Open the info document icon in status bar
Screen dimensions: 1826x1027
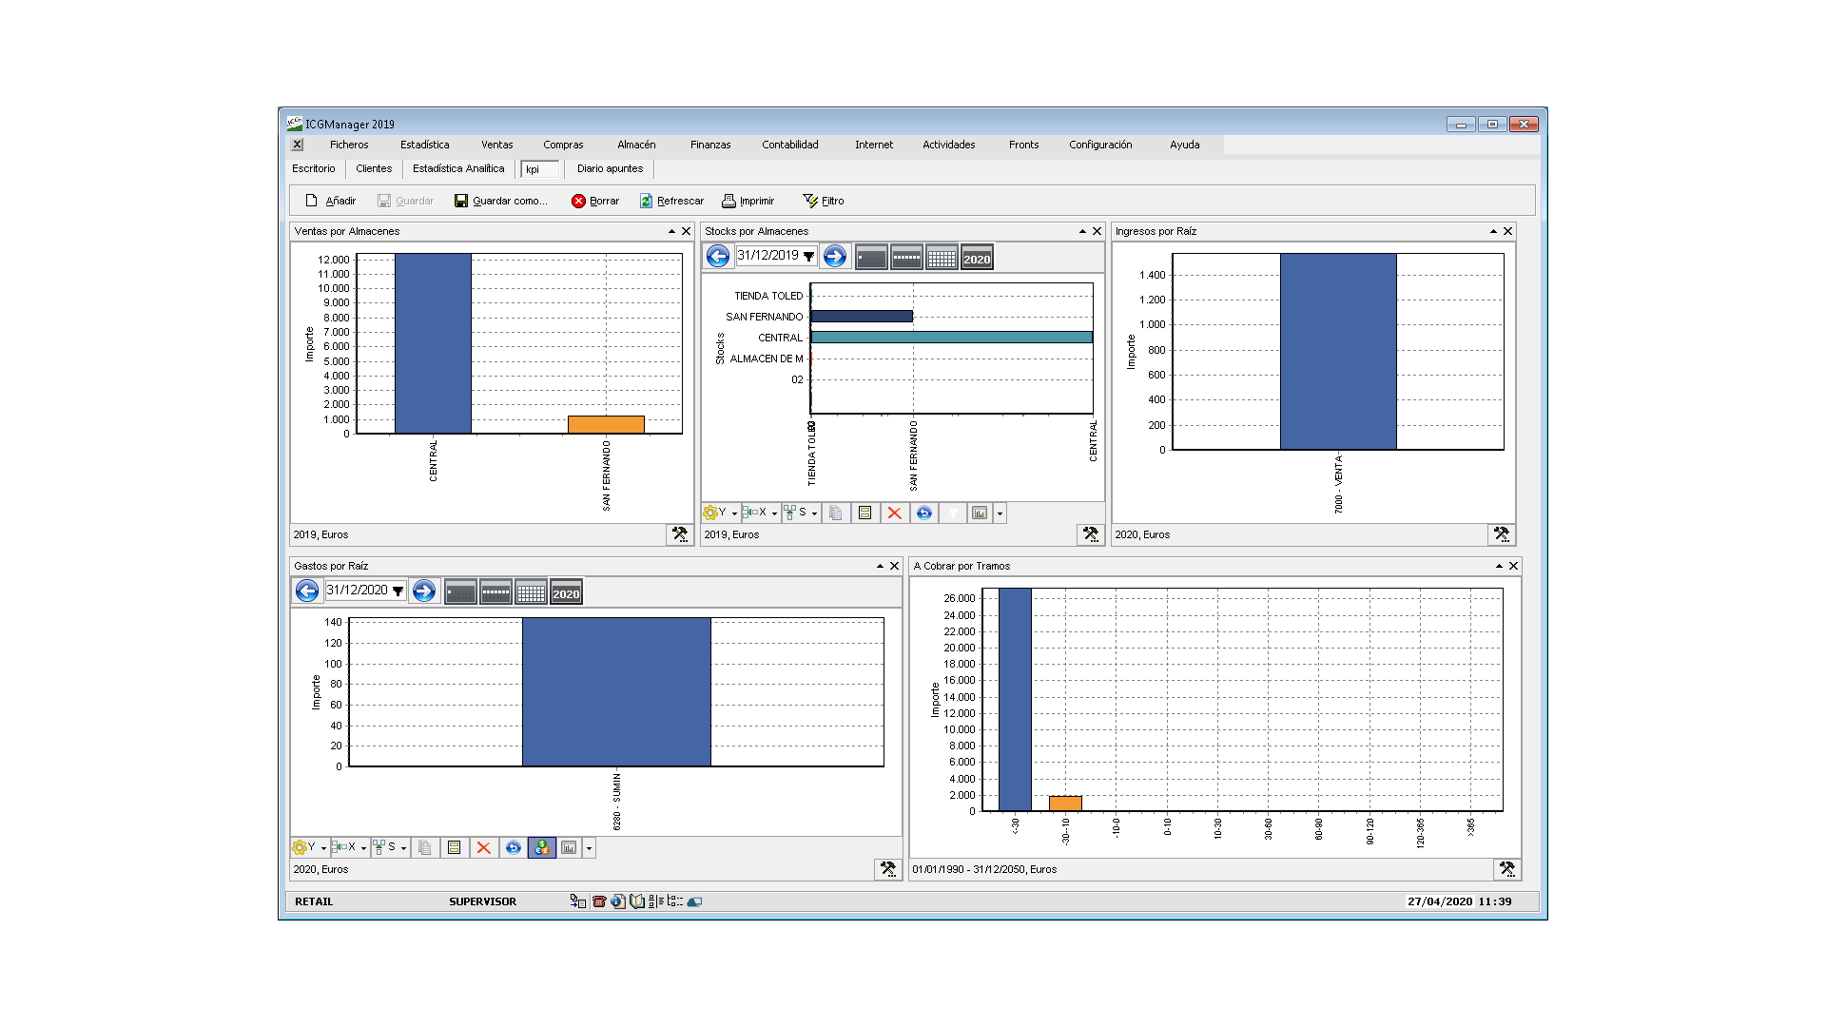(x=618, y=901)
